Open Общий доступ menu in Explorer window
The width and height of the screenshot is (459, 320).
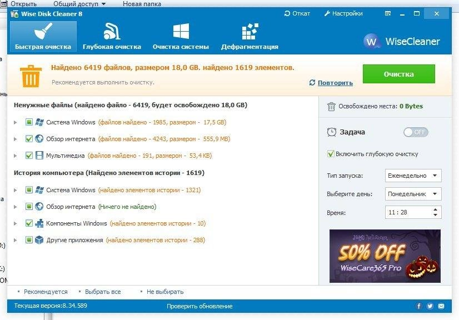pyautogui.click(x=79, y=4)
